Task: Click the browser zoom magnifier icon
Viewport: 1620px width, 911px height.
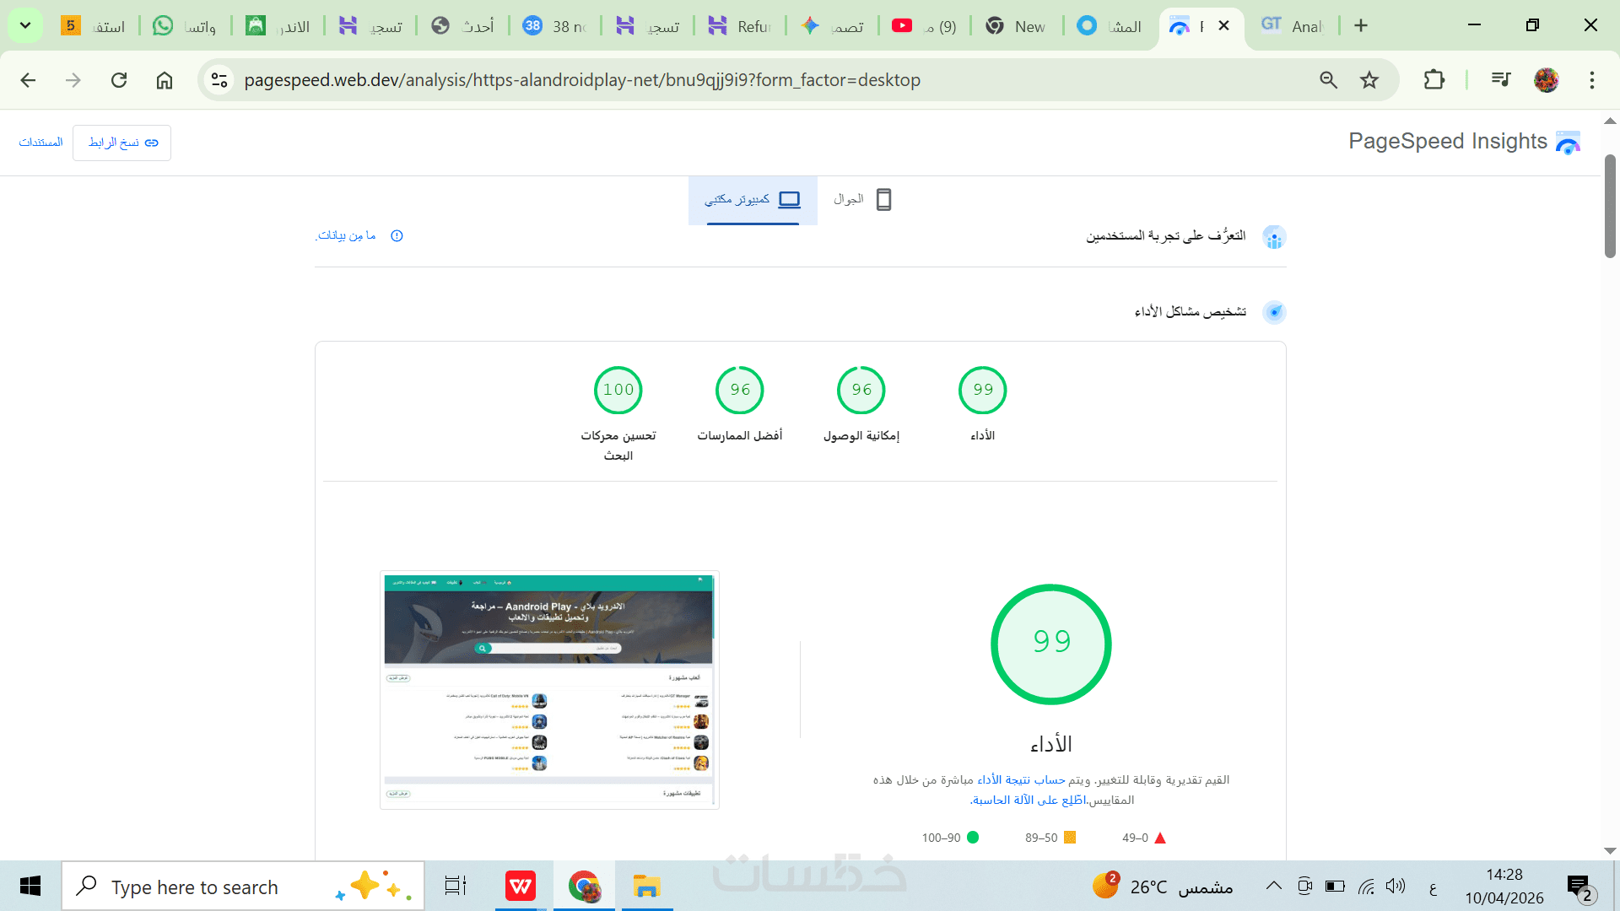Action: (1328, 80)
